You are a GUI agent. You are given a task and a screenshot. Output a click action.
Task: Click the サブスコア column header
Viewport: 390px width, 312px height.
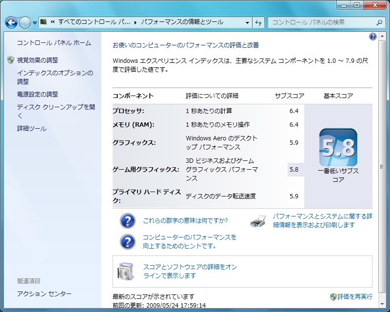click(290, 96)
